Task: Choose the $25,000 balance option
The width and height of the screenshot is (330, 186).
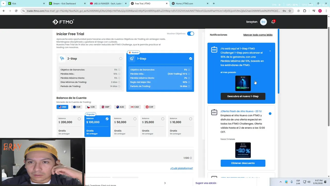Action: pyautogui.click(x=153, y=126)
